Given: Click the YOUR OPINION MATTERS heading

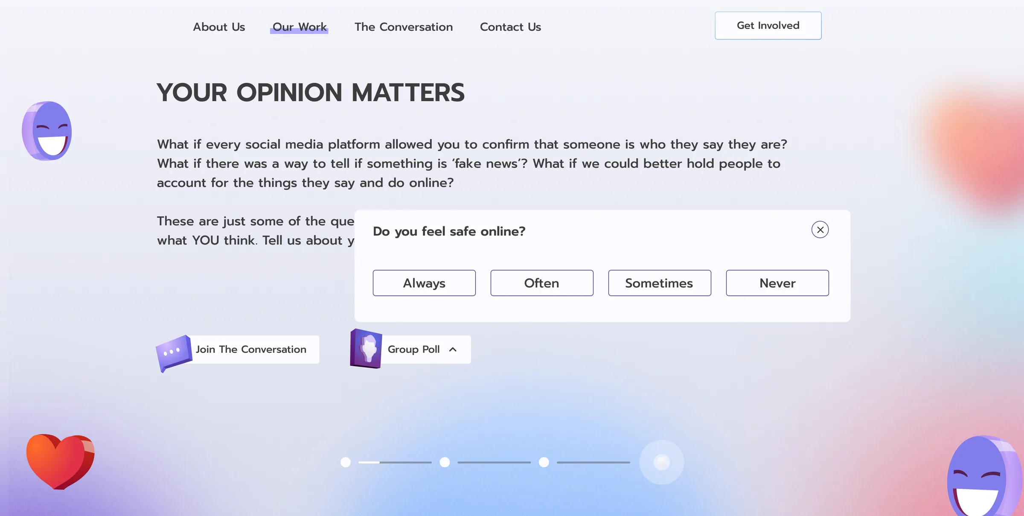Looking at the screenshot, I should [311, 92].
